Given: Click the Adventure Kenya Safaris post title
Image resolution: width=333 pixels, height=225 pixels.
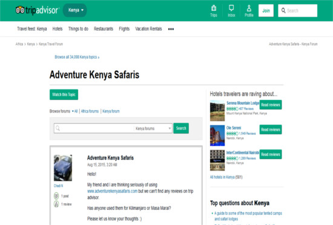Looking at the screenshot, I should (110, 158).
